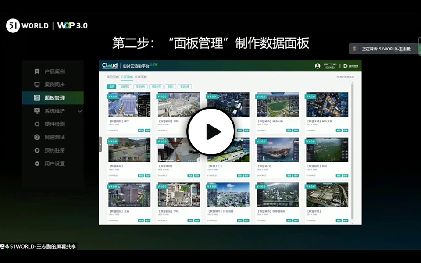Open 预热驻留 via its sidebar icon
421x263 pixels.
[37, 150]
